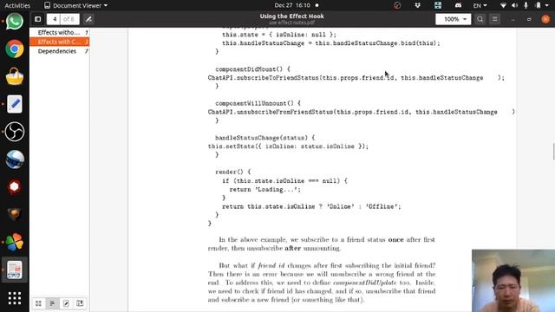The width and height of the screenshot is (555, 312).
Task: Click the red circular tray icon in top bar
Action: click(x=397, y=5)
